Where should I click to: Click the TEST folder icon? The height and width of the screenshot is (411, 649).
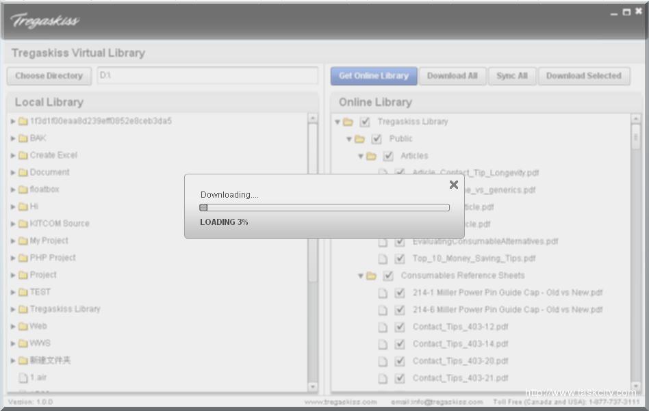pyautogui.click(x=23, y=292)
